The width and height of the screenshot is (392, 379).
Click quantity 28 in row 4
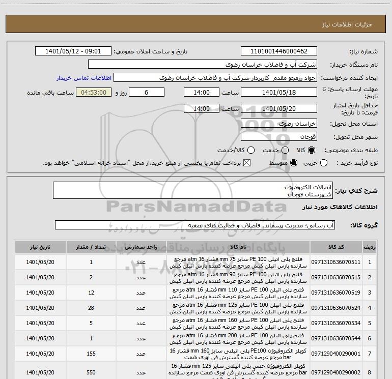[91, 308]
